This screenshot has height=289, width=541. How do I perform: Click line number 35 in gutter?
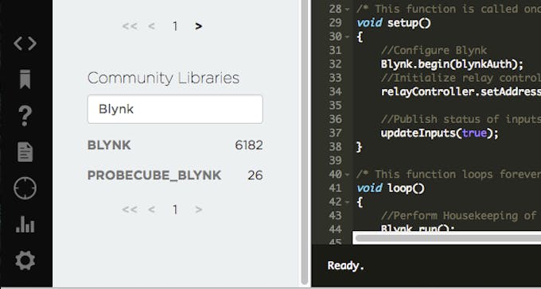335,106
